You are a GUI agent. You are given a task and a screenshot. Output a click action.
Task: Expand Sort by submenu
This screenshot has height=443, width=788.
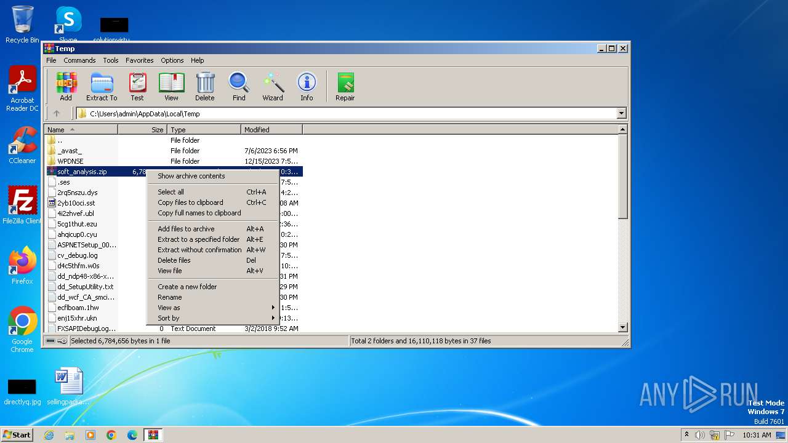point(213,318)
